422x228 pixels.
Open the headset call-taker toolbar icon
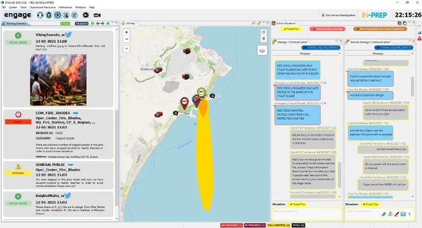tap(40, 15)
